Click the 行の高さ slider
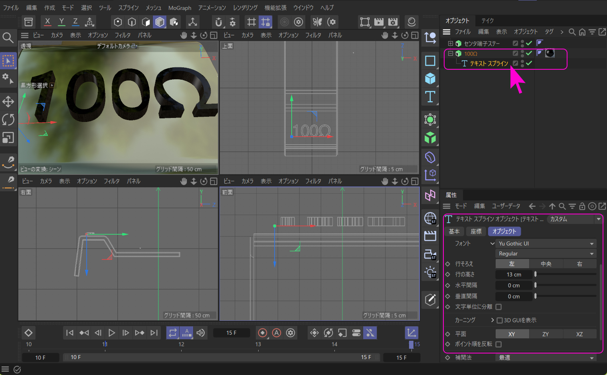607x375 pixels. [565, 275]
